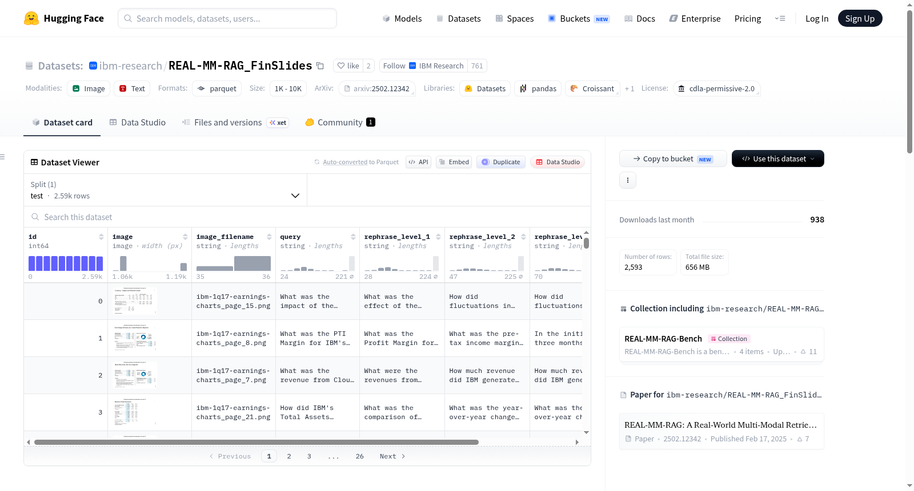Open the arxiv:2502.12342 tag

pos(376,88)
